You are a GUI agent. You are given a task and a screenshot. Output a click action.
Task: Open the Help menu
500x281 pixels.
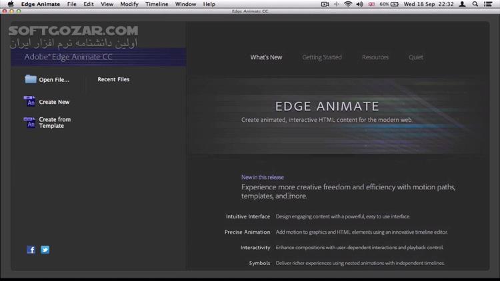point(209,4)
